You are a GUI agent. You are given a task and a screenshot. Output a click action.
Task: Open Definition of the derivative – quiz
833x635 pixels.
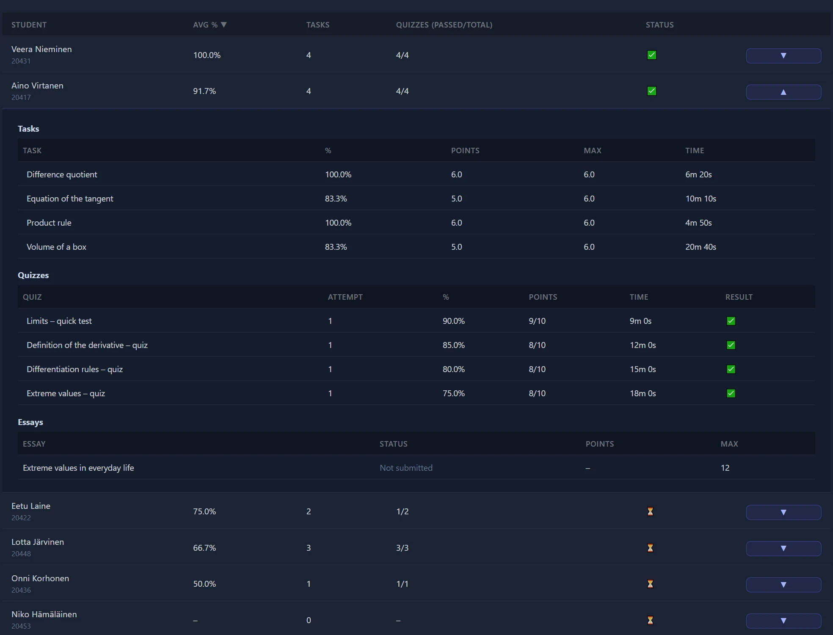pyautogui.click(x=416, y=345)
